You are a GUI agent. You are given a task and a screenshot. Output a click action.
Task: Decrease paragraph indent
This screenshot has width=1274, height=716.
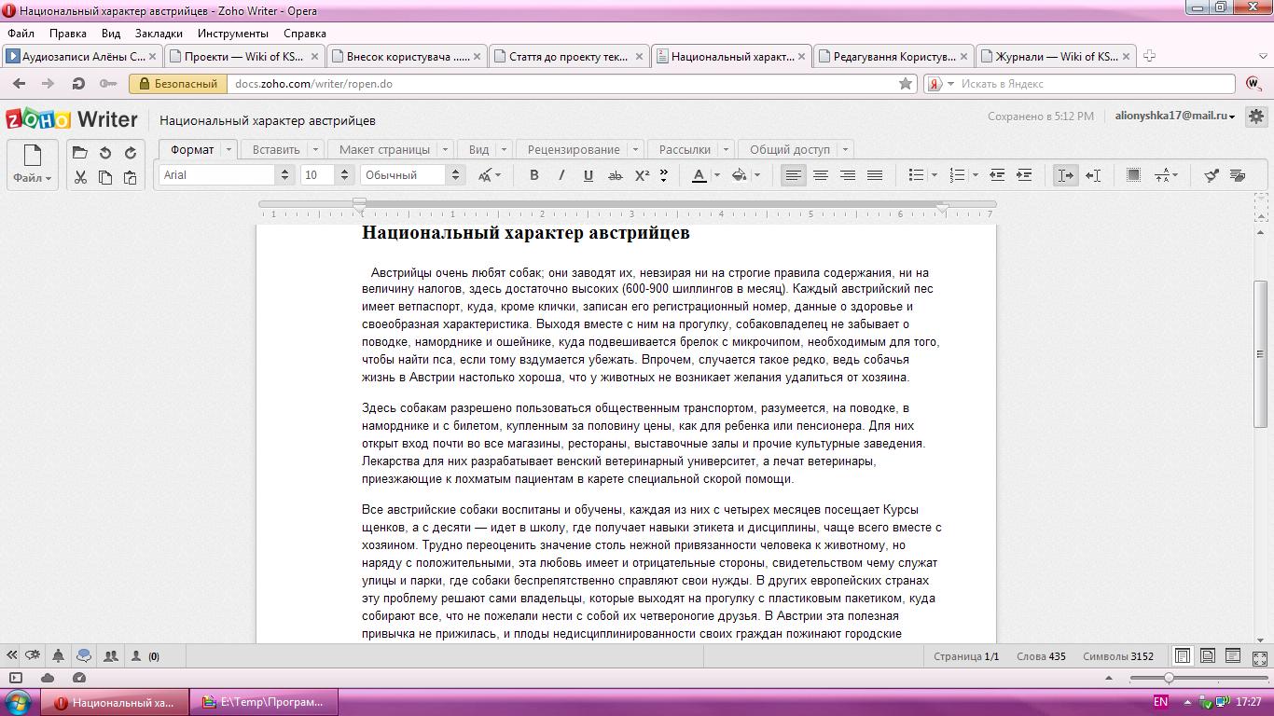(x=997, y=174)
